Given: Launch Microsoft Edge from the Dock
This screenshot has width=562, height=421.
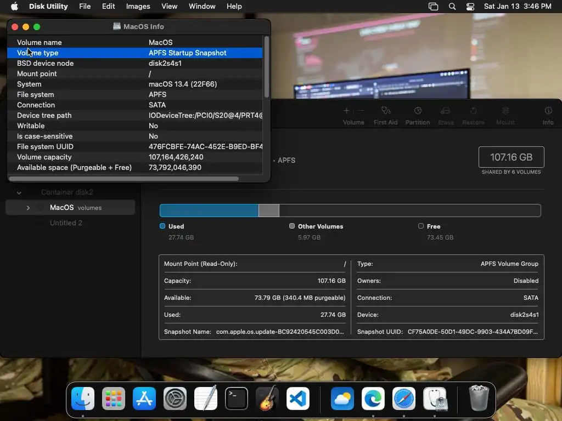Looking at the screenshot, I should [x=373, y=399].
